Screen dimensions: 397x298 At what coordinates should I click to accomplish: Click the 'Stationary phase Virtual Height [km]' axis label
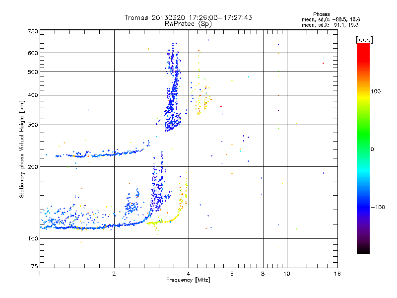[x=21, y=149]
